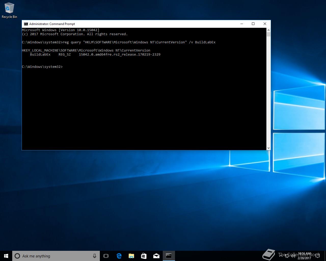Click the REG_SZ type text

(65, 54)
